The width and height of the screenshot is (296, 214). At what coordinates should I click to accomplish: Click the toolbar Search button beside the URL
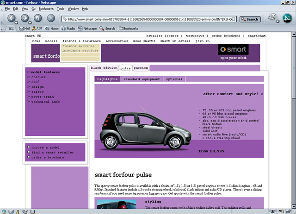point(250,19)
